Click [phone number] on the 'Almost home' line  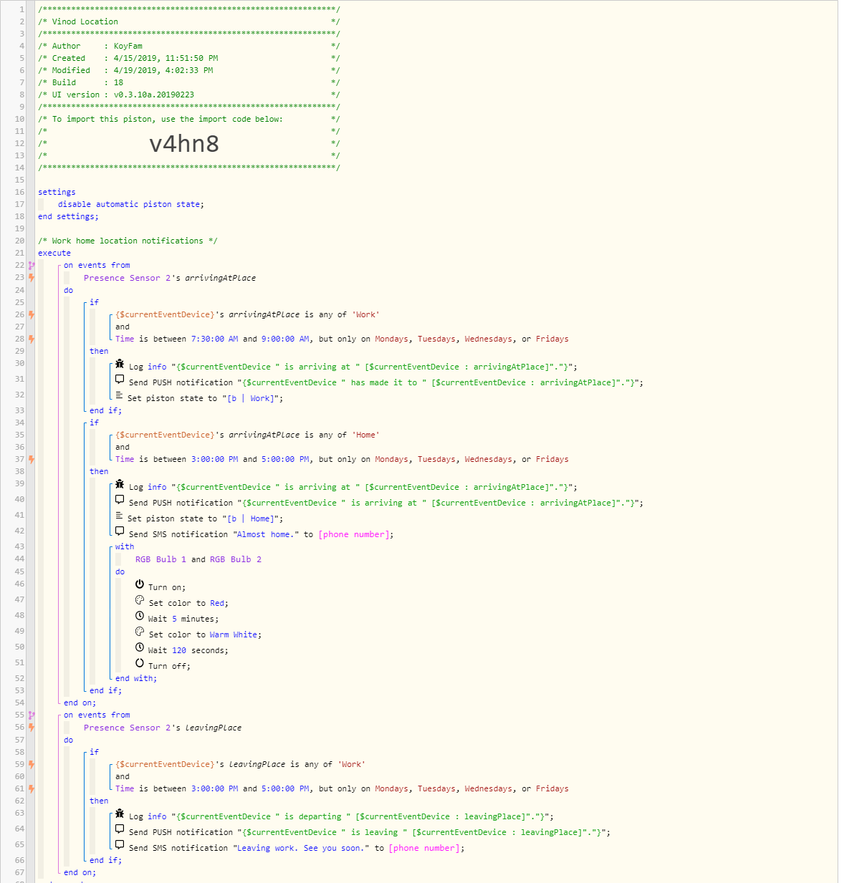click(x=354, y=534)
